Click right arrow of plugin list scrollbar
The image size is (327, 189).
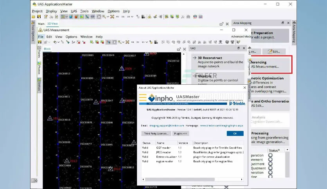(x=242, y=179)
